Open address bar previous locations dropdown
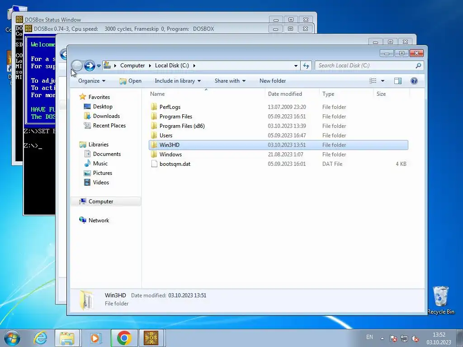Viewport: 463px width, 347px height. 296,66
